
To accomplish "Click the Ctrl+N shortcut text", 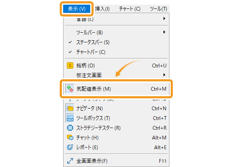I will tap(159, 109).
